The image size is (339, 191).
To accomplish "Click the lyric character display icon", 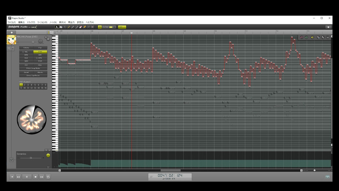I will [x=323, y=37].
